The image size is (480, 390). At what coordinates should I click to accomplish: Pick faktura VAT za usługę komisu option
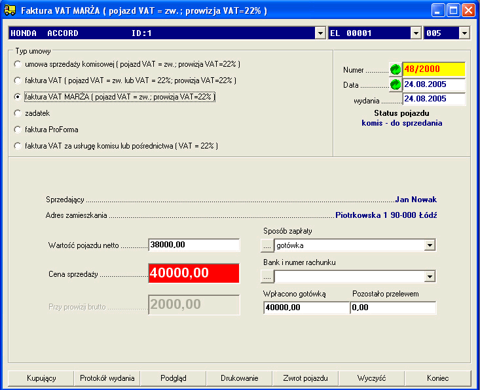point(18,146)
